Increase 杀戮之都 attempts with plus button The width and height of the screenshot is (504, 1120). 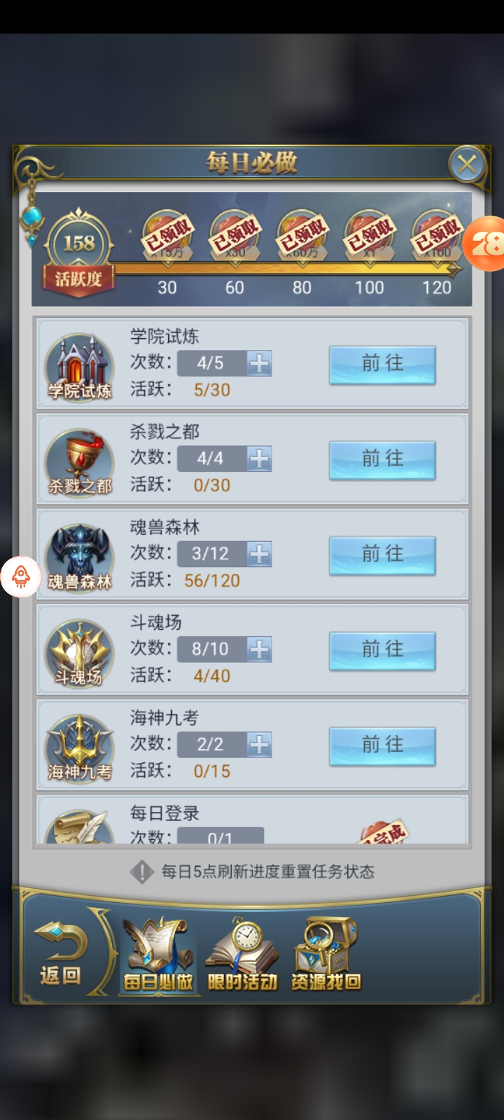[259, 458]
